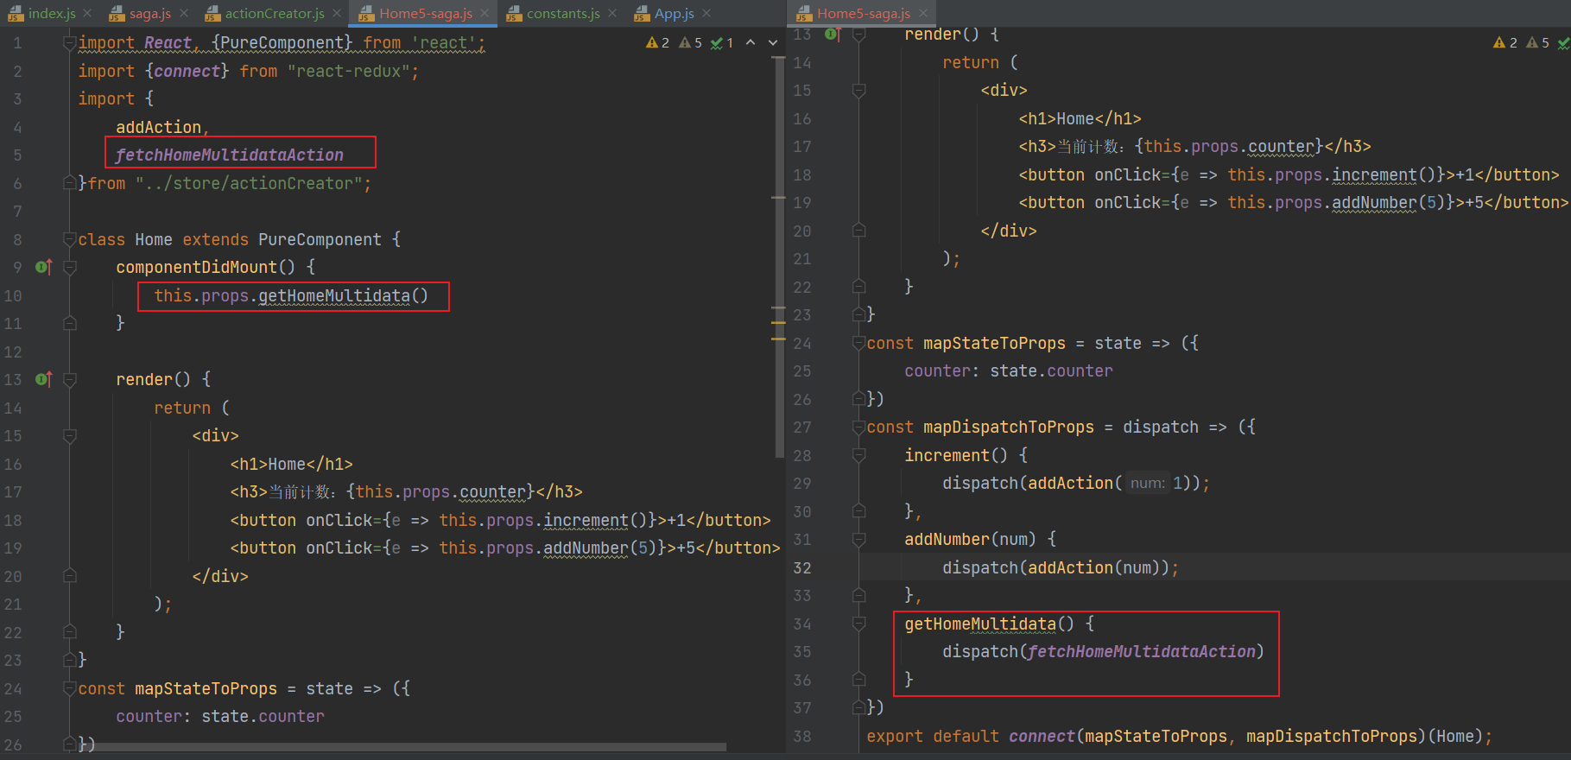Activate the right pane Home5-saga.js tab
1571x760 pixels.
point(863,13)
